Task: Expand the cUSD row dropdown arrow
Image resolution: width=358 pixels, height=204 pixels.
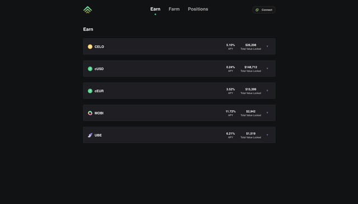Action: [x=267, y=68]
